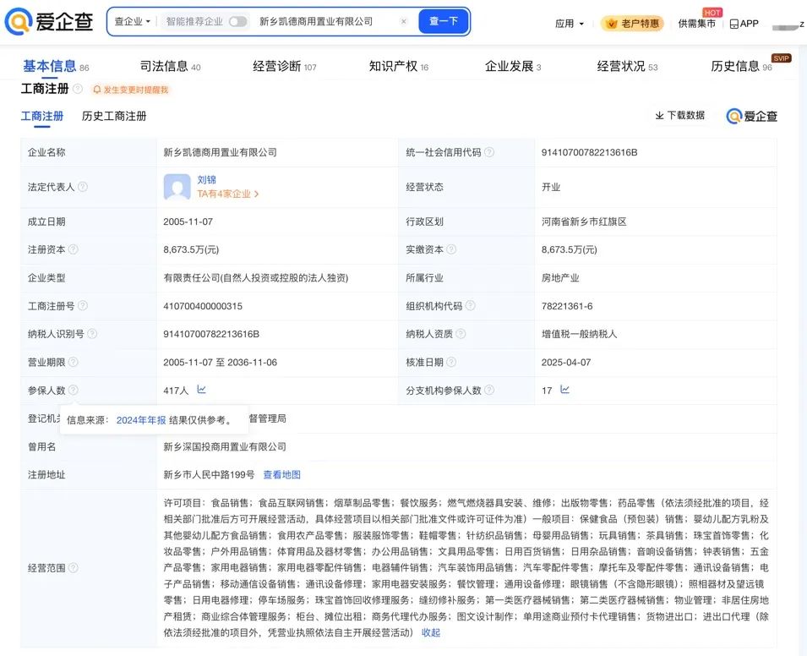807x656 pixels.
Task: Click 发生变更时提醒我 alert toggle
Action: pos(130,90)
